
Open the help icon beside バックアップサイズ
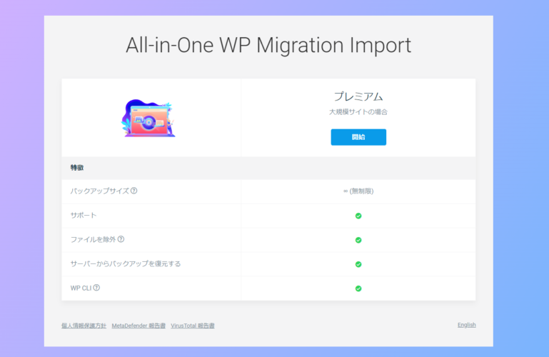134,191
